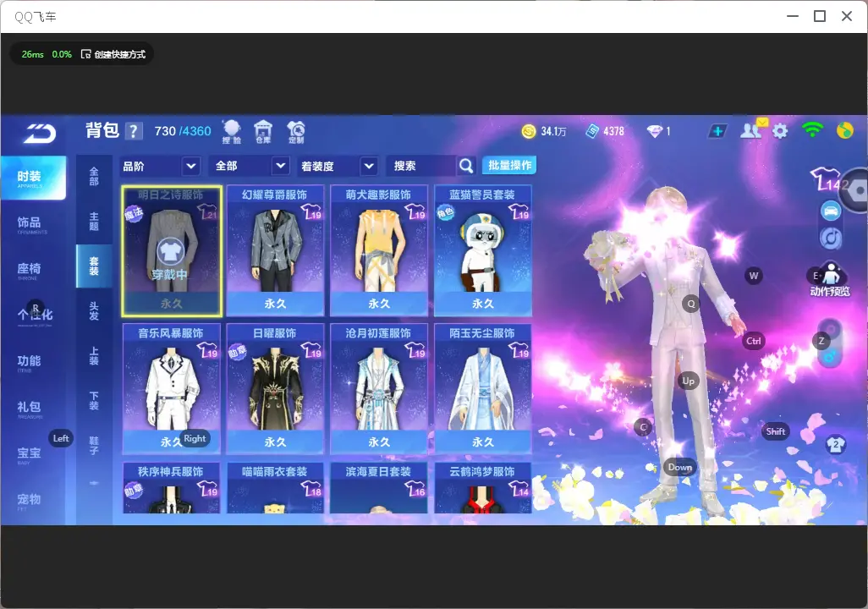
Task: Click the 穿戴中 shirt icon on 明日之诗服饰
Action: (x=170, y=252)
